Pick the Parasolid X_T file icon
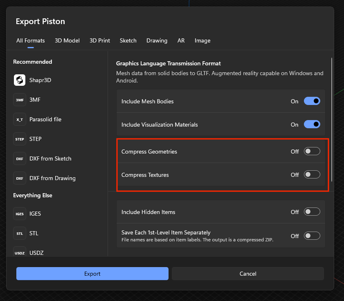The image size is (344, 301). 20,119
